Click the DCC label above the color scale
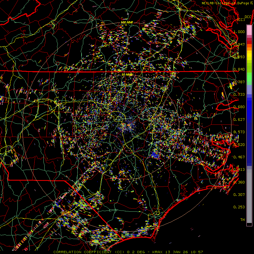Image resolution: width=254 pixels, height=254 pixels. (x=248, y=17)
